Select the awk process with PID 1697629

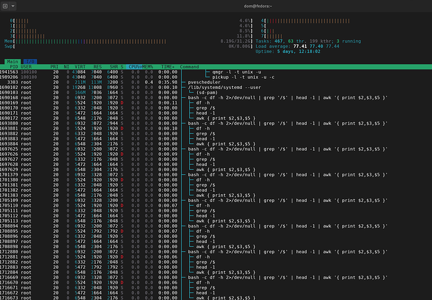point(216,170)
